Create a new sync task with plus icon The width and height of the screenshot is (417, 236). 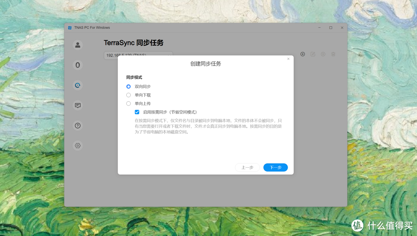click(x=303, y=54)
